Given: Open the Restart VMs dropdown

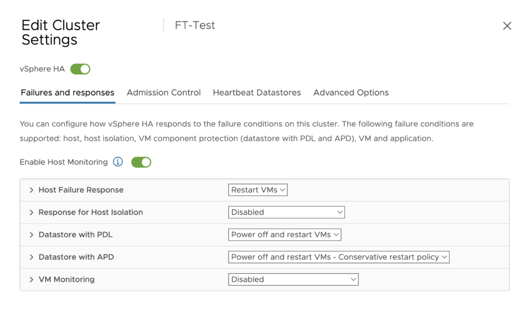Looking at the screenshot, I should coord(258,190).
